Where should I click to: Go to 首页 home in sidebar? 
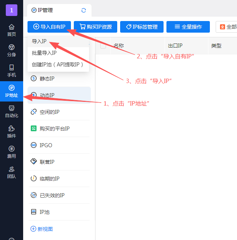click(12, 30)
